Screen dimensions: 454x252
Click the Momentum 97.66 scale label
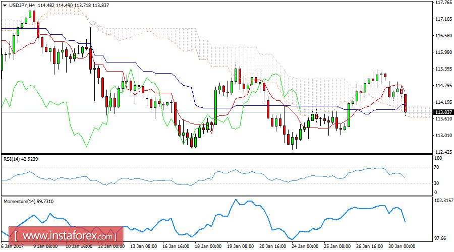click(440, 238)
